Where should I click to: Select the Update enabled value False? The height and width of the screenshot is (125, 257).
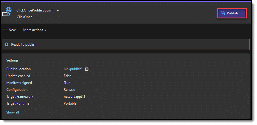coord(67,76)
